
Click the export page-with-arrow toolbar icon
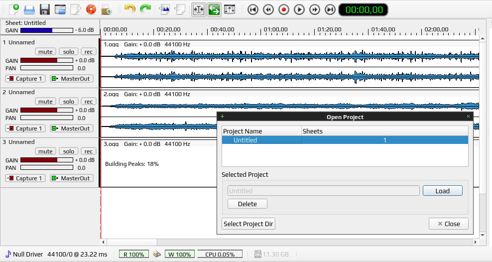pyautogui.click(x=76, y=9)
